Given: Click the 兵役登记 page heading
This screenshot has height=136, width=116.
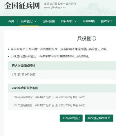Looking at the screenshot, I should pyautogui.click(x=86, y=39).
